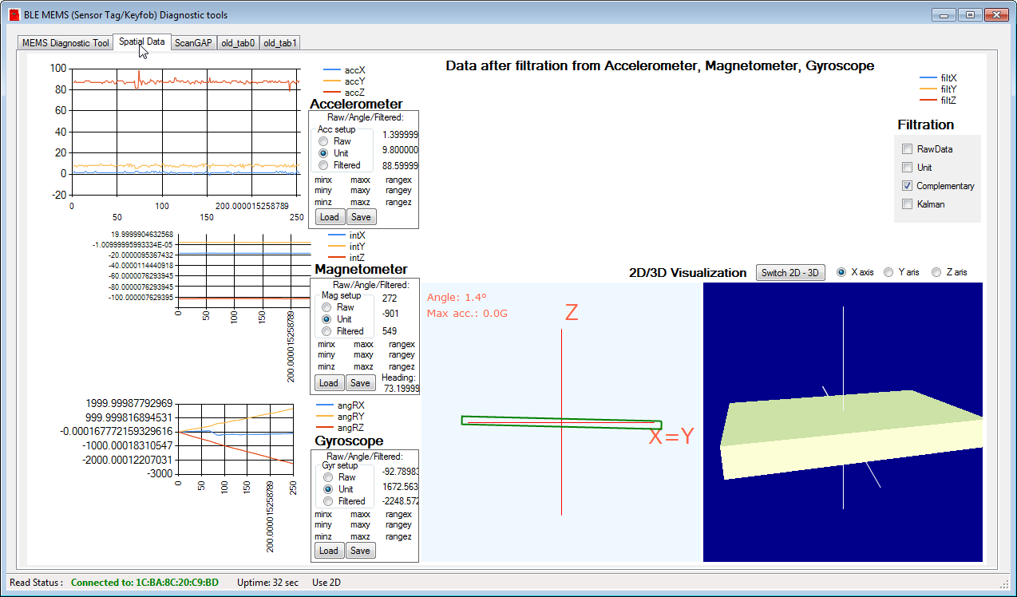The width and height of the screenshot is (1017, 597).
Task: Select Raw in Accelerometer setup
Action: coord(323,141)
